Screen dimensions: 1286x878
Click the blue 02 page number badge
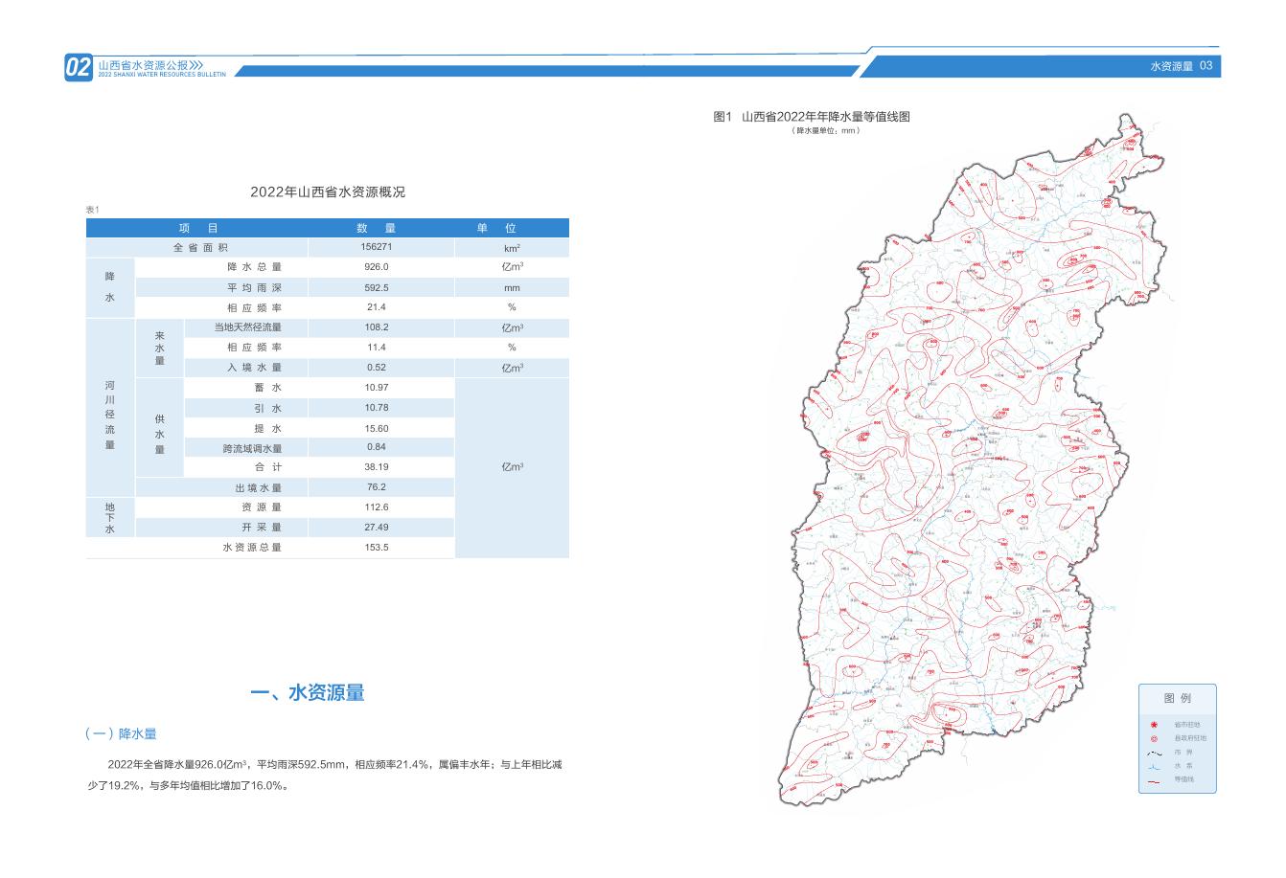[79, 67]
